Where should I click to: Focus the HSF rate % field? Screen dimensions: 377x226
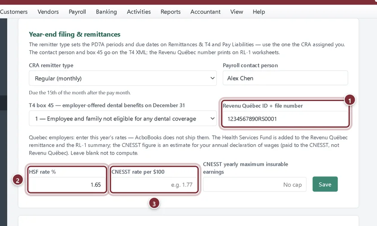point(67,185)
